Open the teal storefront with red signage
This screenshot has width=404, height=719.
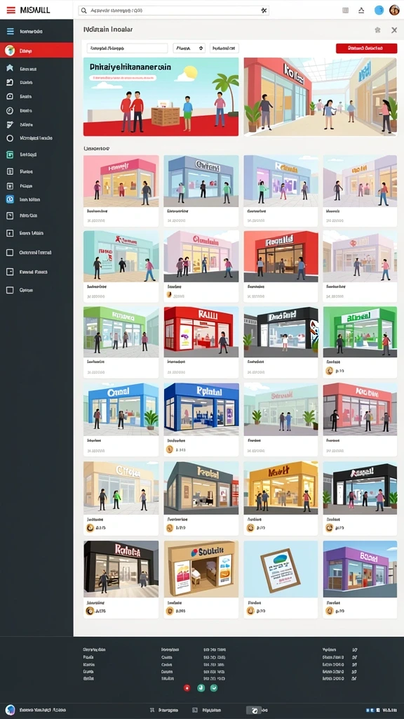pyautogui.click(x=121, y=256)
